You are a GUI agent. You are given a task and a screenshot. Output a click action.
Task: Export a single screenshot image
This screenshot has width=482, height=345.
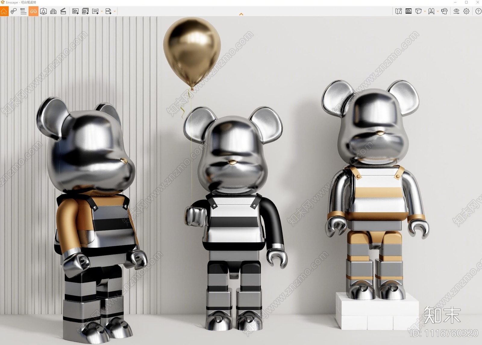75,11
